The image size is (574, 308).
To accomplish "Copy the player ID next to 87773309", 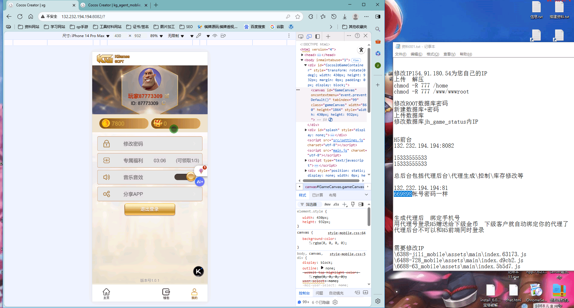I will point(164,103).
